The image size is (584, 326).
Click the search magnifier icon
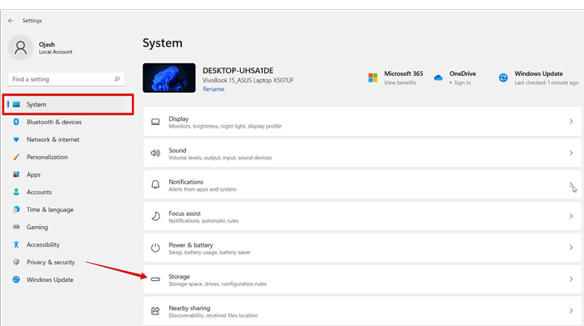(117, 79)
